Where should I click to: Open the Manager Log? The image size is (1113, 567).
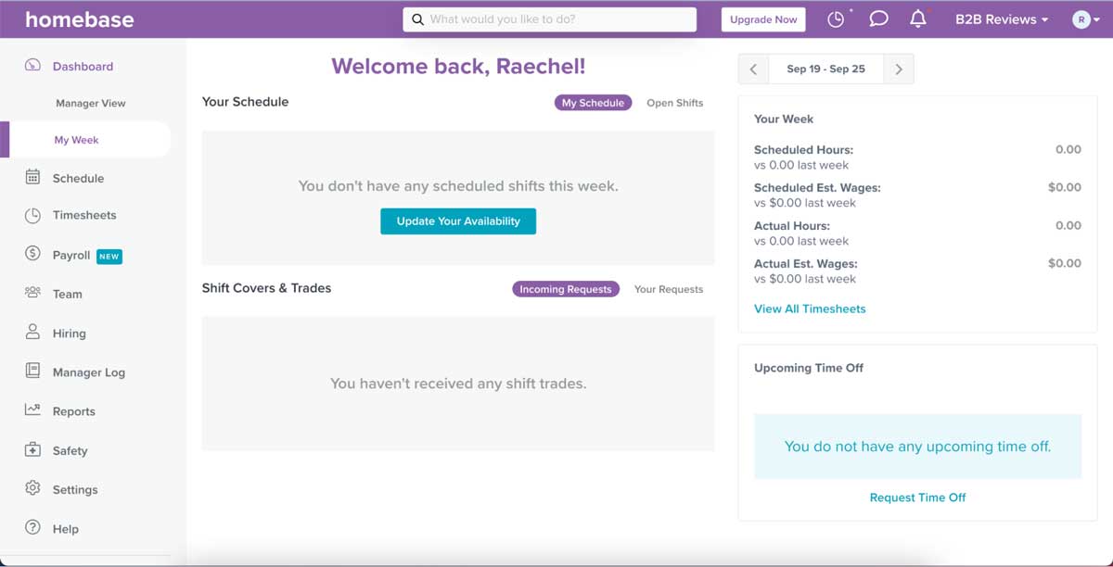tap(88, 372)
